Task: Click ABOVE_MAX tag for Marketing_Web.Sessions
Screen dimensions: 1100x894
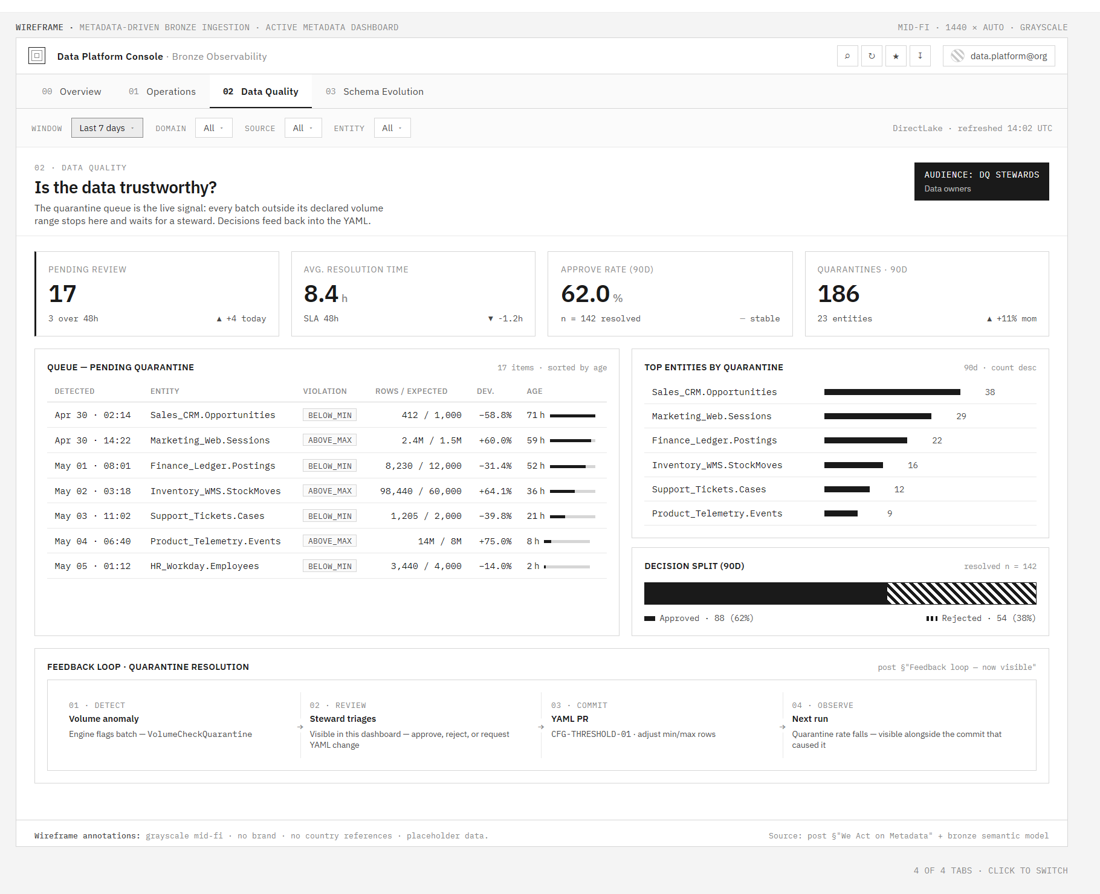Action: tap(329, 440)
